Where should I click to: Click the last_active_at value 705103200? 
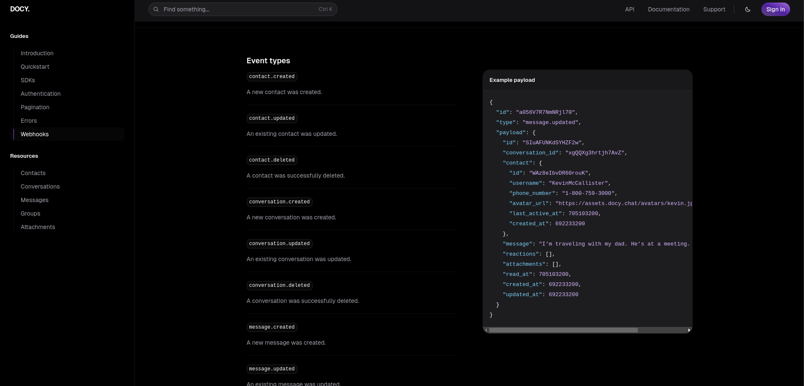pyautogui.click(x=583, y=213)
